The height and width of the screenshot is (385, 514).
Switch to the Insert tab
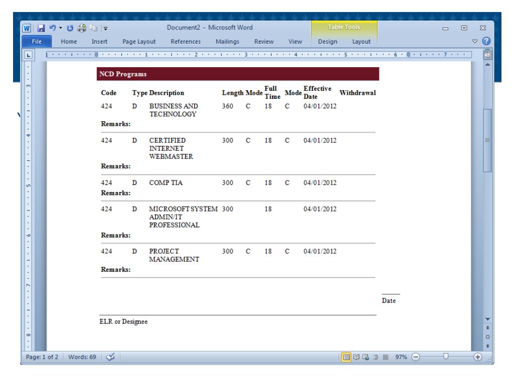[99, 42]
